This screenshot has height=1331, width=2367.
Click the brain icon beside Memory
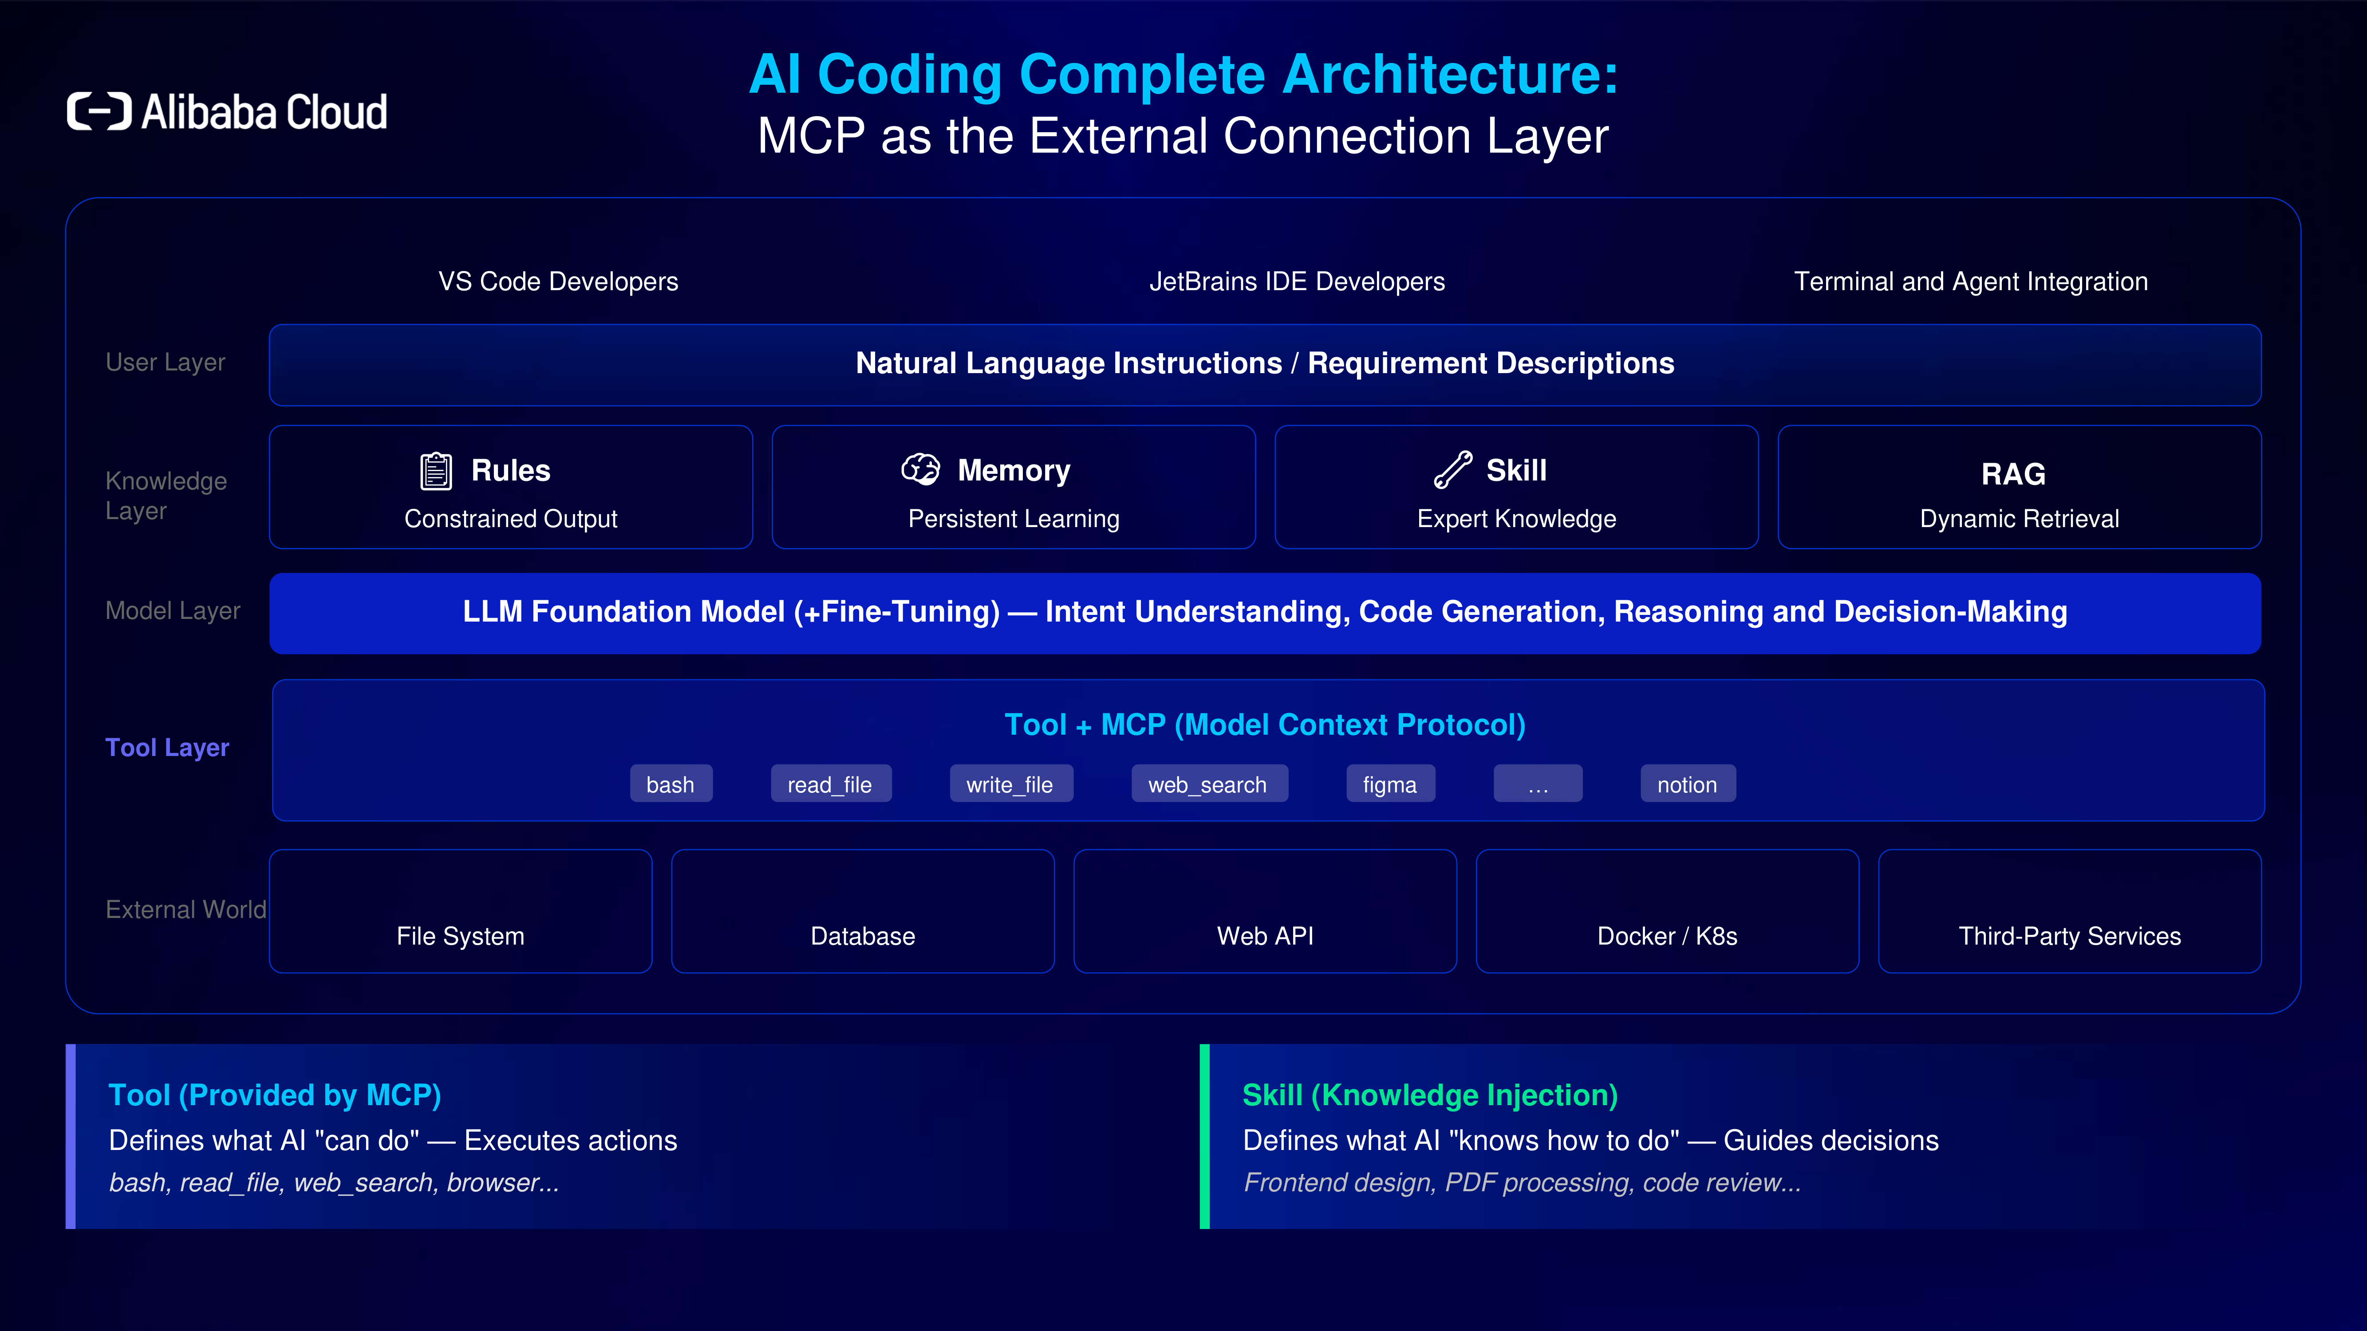(x=920, y=469)
